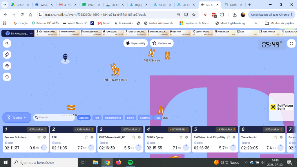Open Windows Start menu

coord(6,162)
